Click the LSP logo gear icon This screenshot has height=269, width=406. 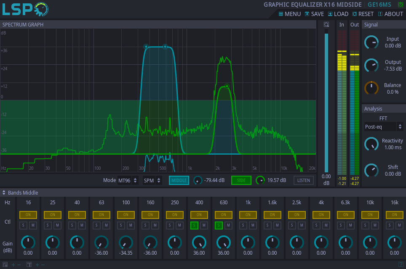(x=41, y=10)
